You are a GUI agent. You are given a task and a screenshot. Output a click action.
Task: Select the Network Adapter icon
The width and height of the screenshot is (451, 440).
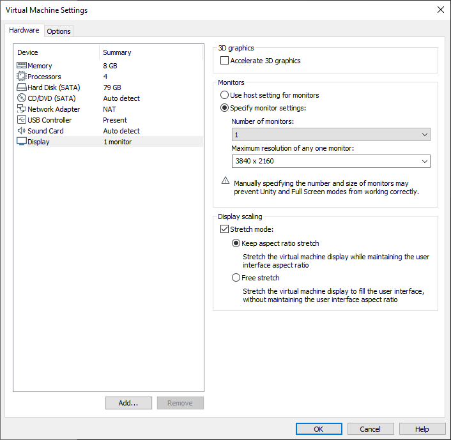[21, 109]
